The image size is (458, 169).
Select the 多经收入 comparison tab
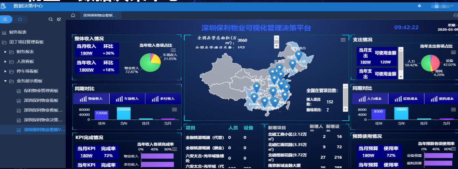(x=163, y=99)
